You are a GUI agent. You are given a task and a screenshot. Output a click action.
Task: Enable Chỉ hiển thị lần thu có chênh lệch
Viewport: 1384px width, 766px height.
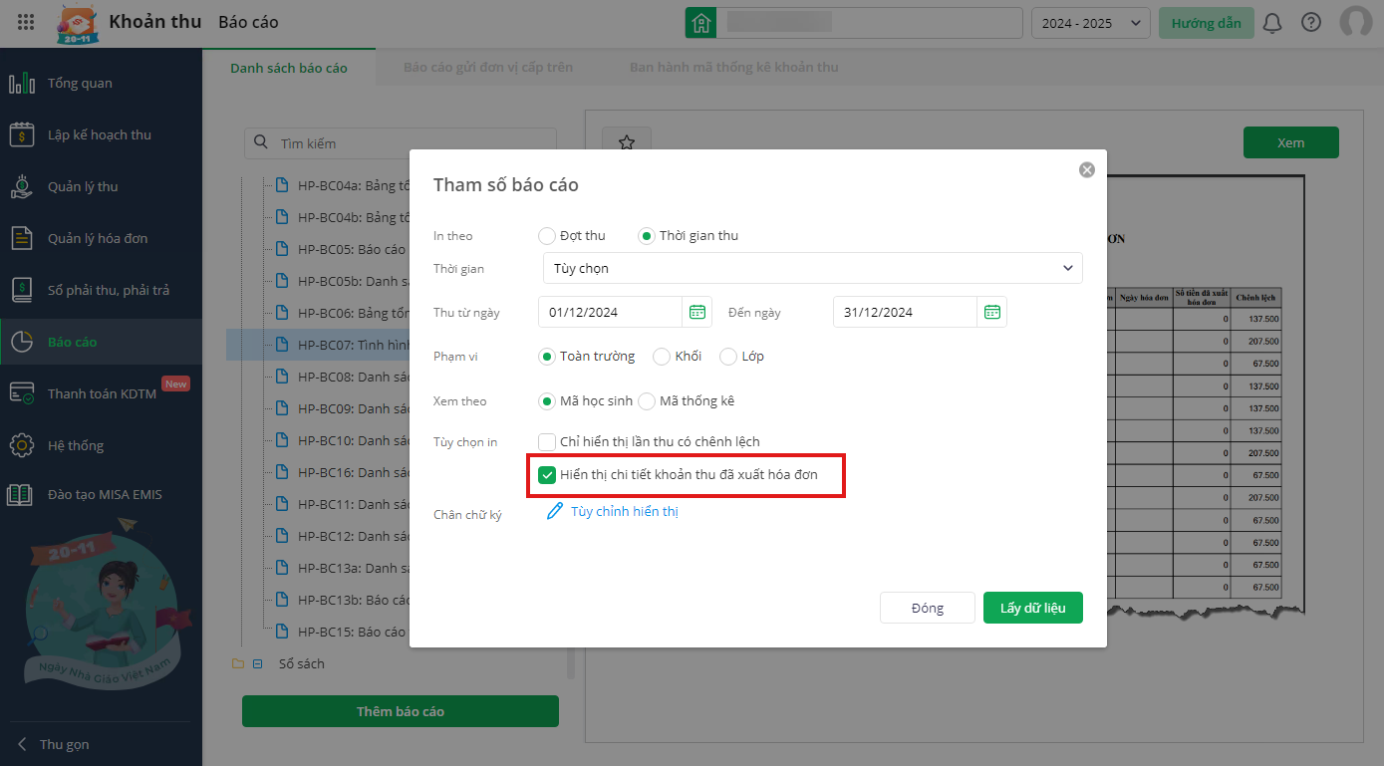(547, 441)
